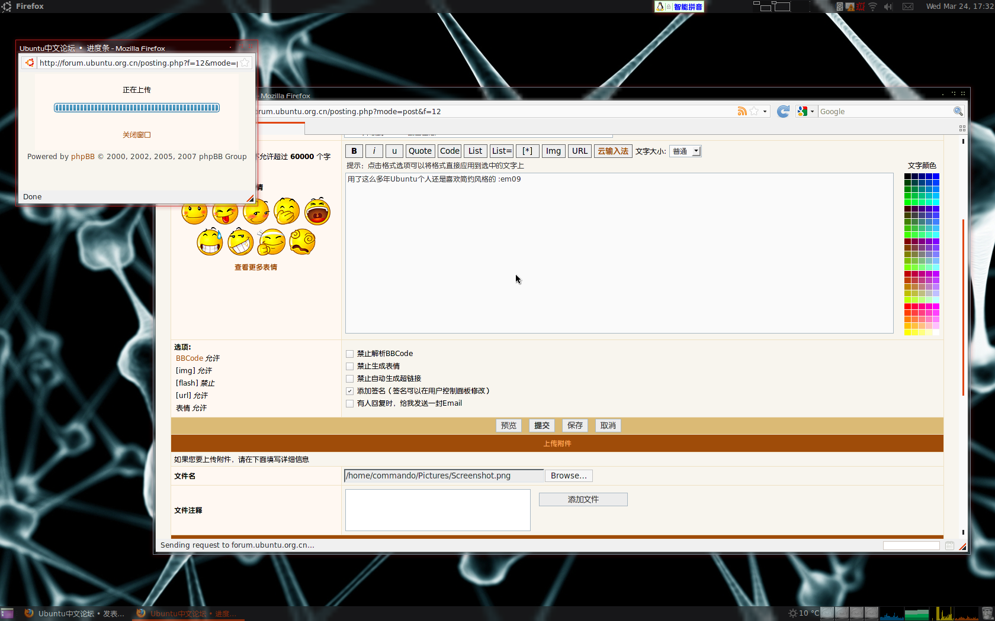
Task: Open the wireless network tray icon
Action: click(x=872, y=7)
